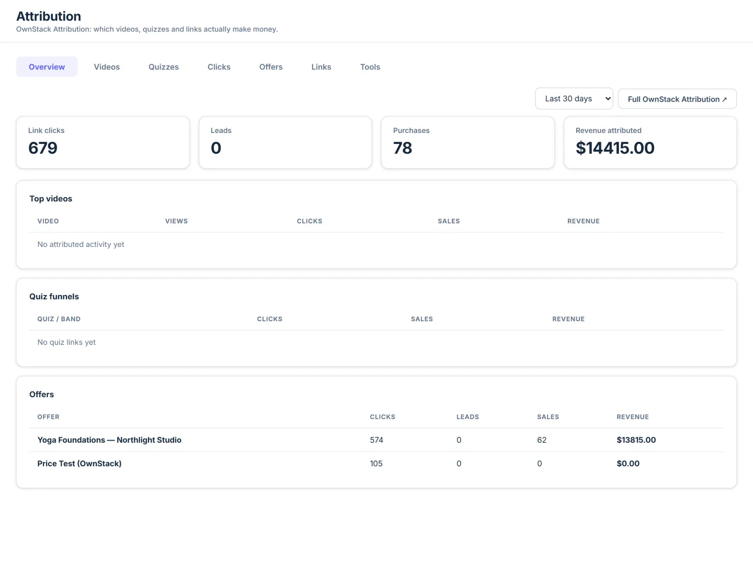The image size is (753, 563).
Task: Open the Tools tab
Action: tap(370, 67)
